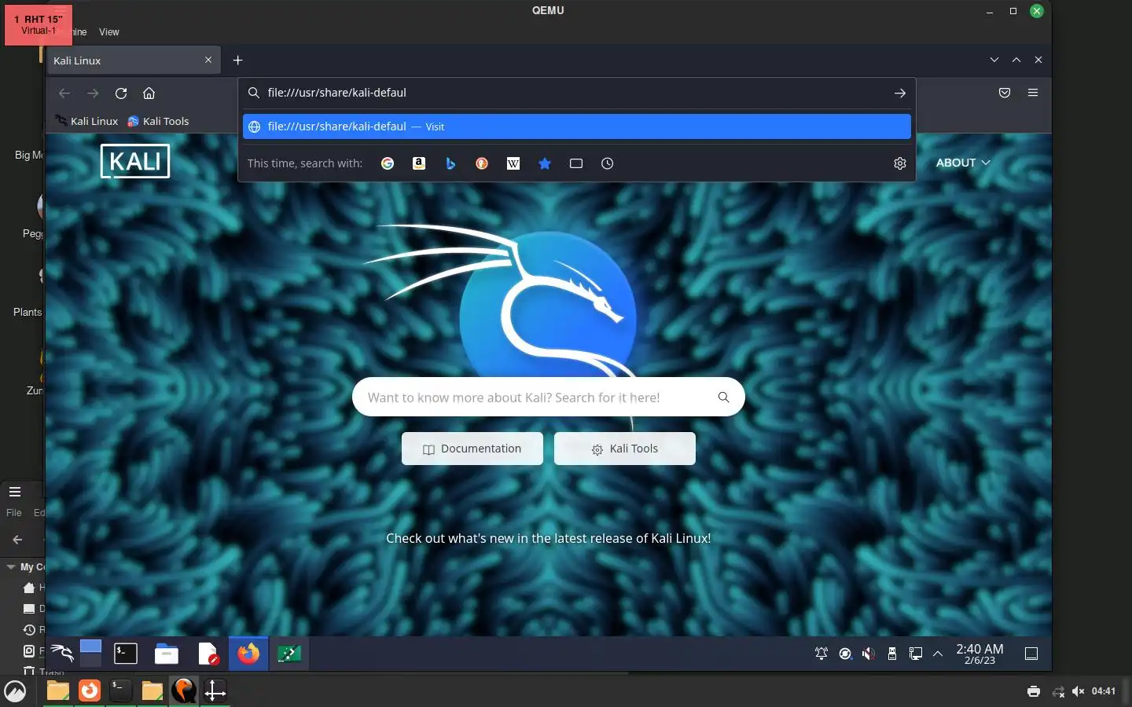Image resolution: width=1132 pixels, height=707 pixels.
Task: Open the green app next to Firefox
Action: 289,653
